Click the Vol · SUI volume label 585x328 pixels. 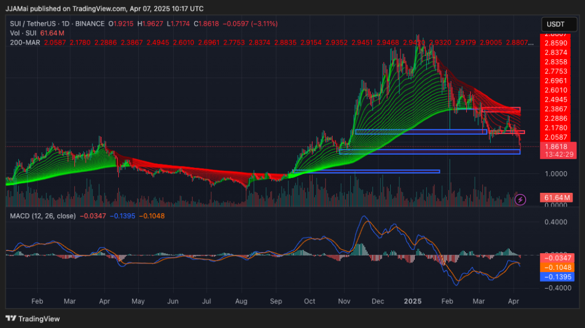23,33
